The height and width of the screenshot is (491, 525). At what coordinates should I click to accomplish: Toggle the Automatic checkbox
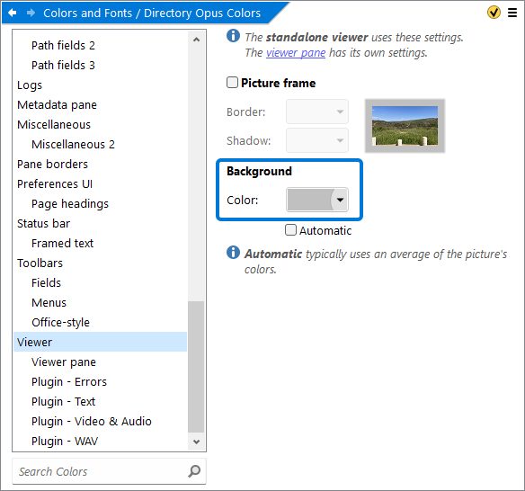pos(290,230)
